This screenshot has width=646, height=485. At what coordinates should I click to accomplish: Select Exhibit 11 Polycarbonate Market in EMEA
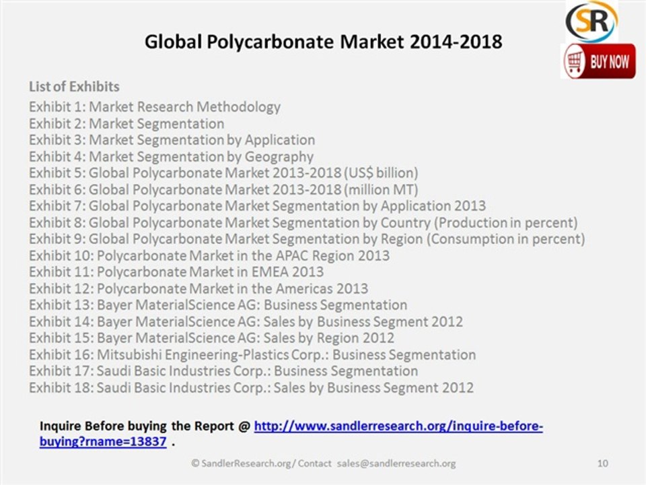click(x=176, y=272)
